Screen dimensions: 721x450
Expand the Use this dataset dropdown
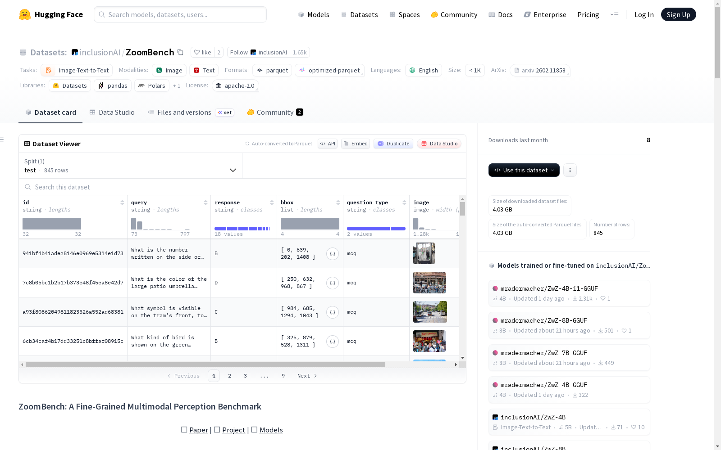[x=524, y=170]
